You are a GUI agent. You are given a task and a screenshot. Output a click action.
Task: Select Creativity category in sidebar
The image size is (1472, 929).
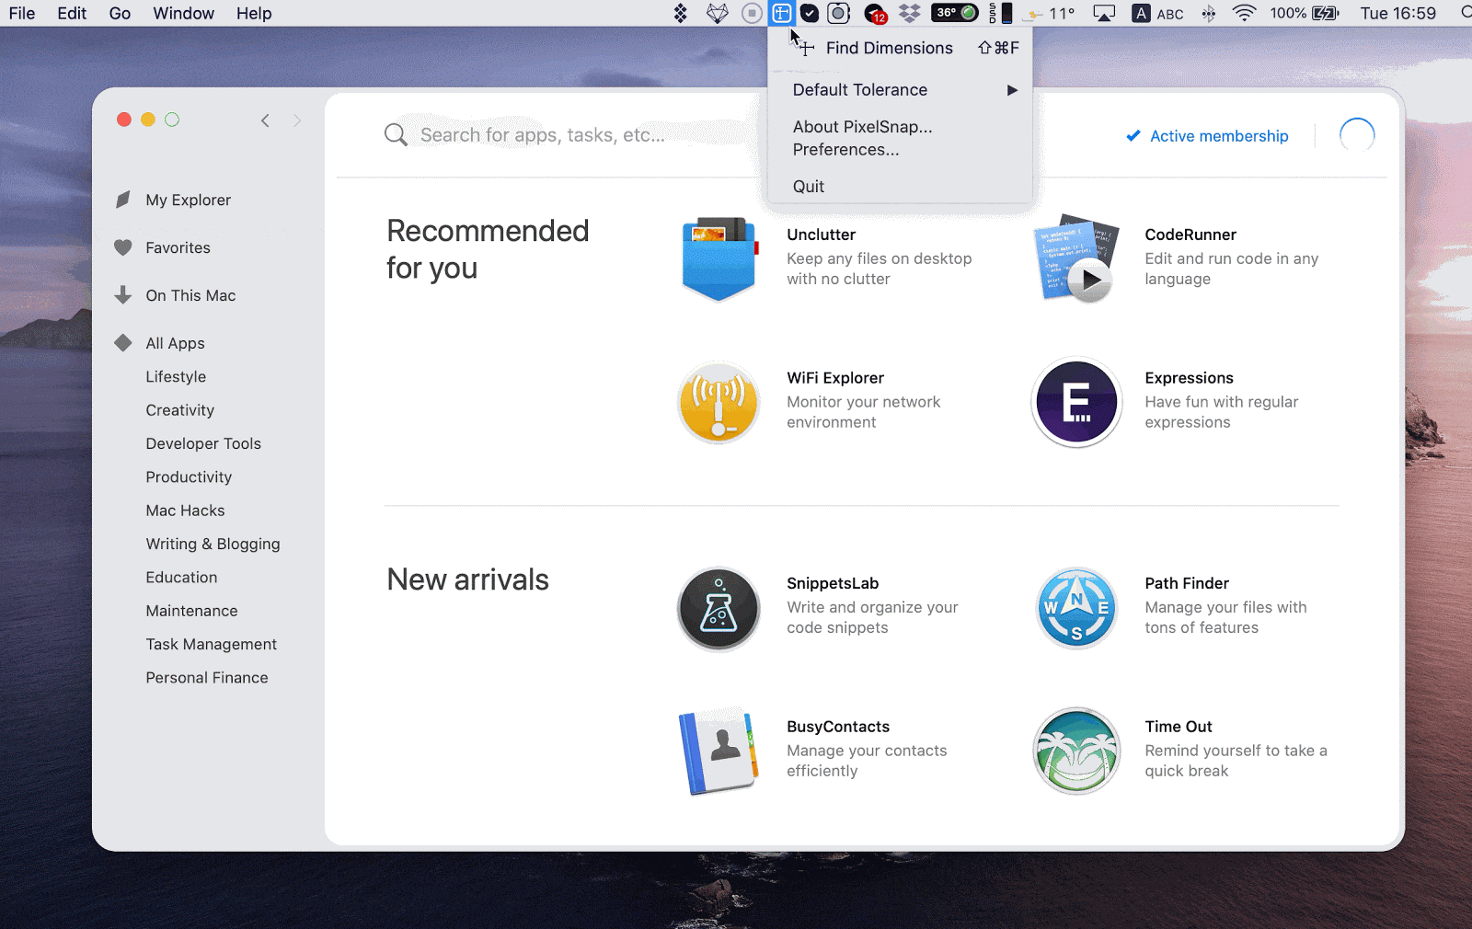(x=179, y=410)
